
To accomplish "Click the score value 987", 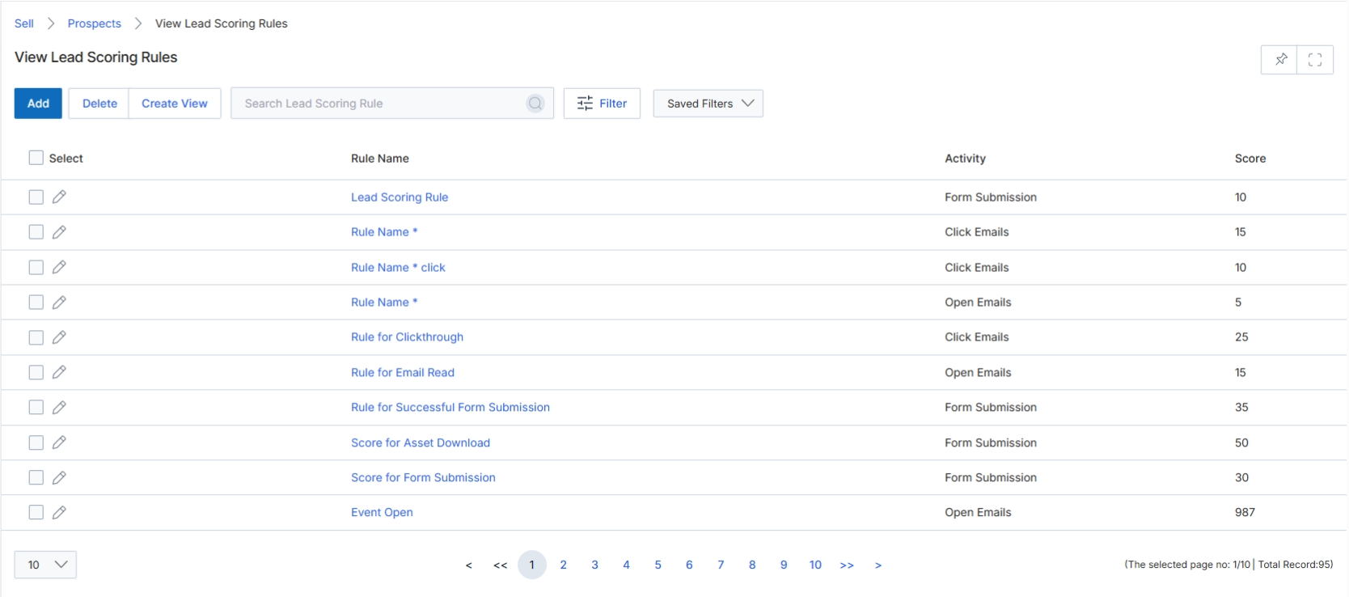I will click(x=1245, y=513).
